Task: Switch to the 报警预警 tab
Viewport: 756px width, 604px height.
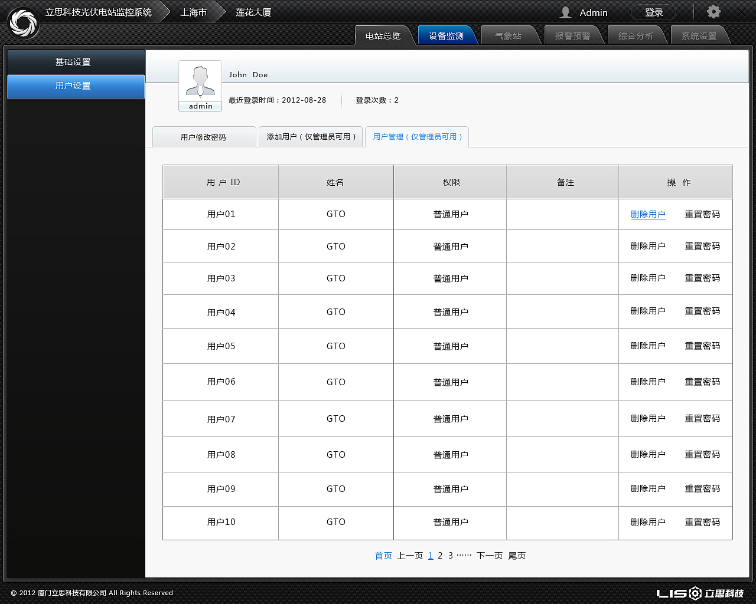Action: 573,35
